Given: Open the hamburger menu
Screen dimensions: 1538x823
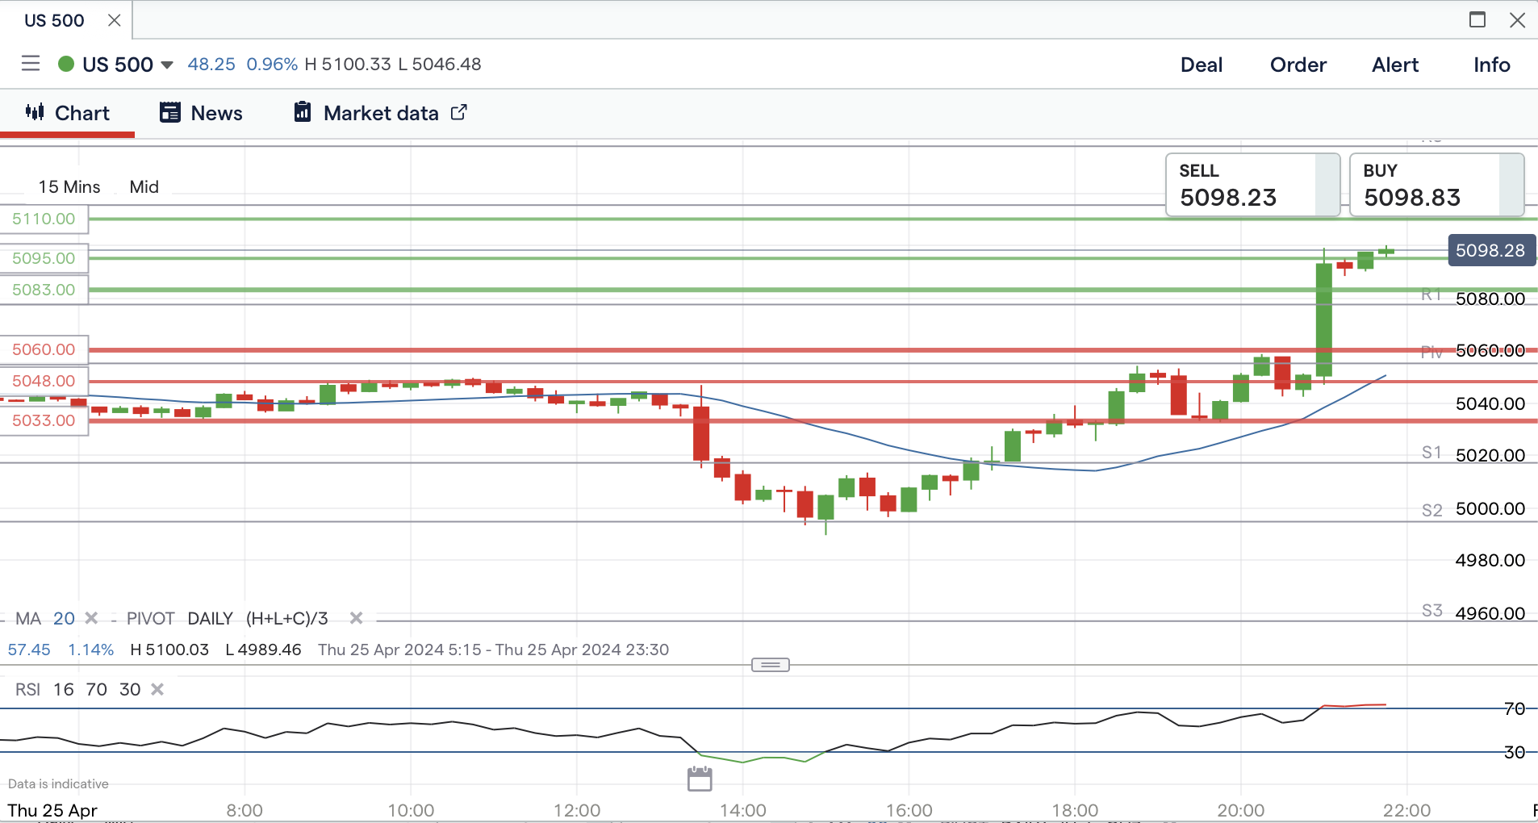Looking at the screenshot, I should coord(31,64).
